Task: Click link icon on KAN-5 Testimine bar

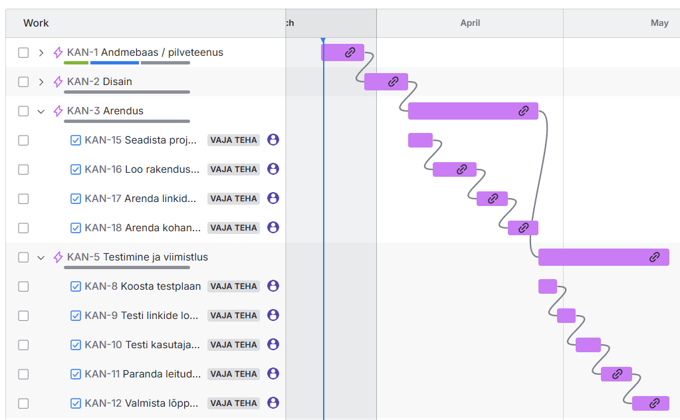Action: coord(654,257)
